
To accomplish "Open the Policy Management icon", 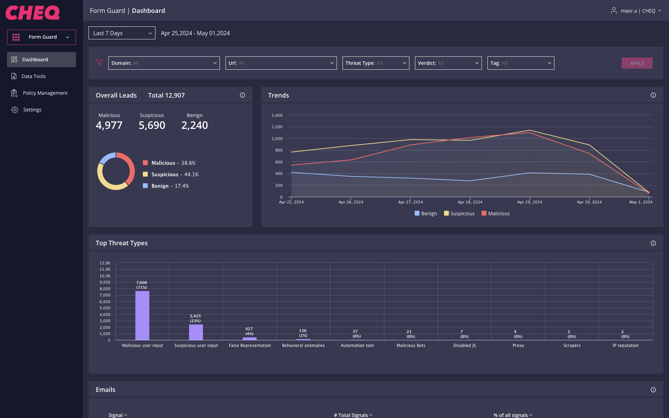I will [14, 93].
